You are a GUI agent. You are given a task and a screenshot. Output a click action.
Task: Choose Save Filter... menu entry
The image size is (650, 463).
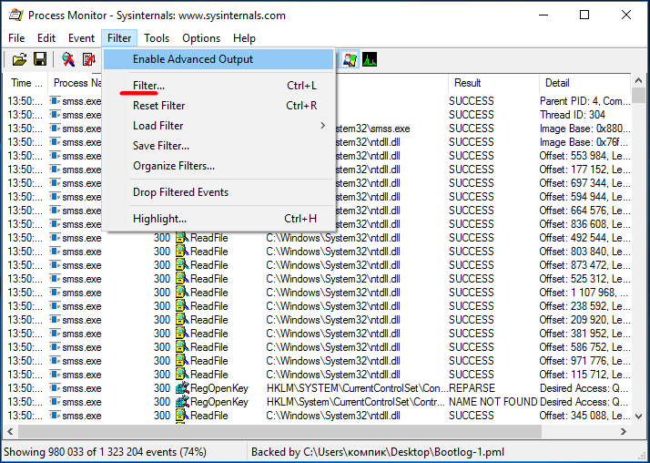coord(218,146)
